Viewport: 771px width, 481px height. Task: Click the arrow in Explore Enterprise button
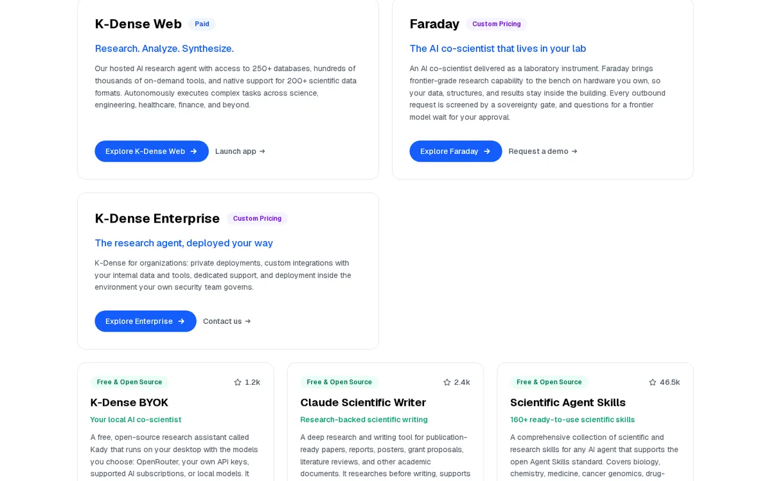(x=181, y=321)
